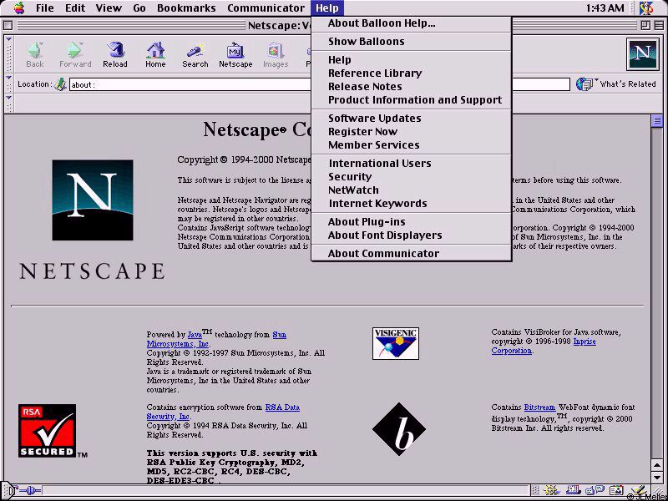Open the Back button history dropdown arrow

coord(41,43)
